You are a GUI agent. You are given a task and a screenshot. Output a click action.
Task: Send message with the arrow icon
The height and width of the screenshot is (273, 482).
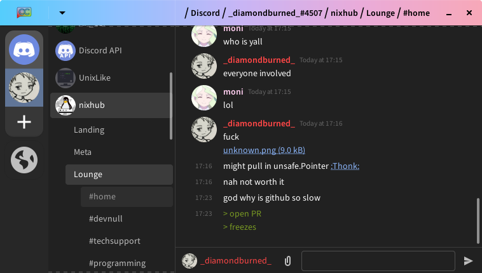(468, 261)
